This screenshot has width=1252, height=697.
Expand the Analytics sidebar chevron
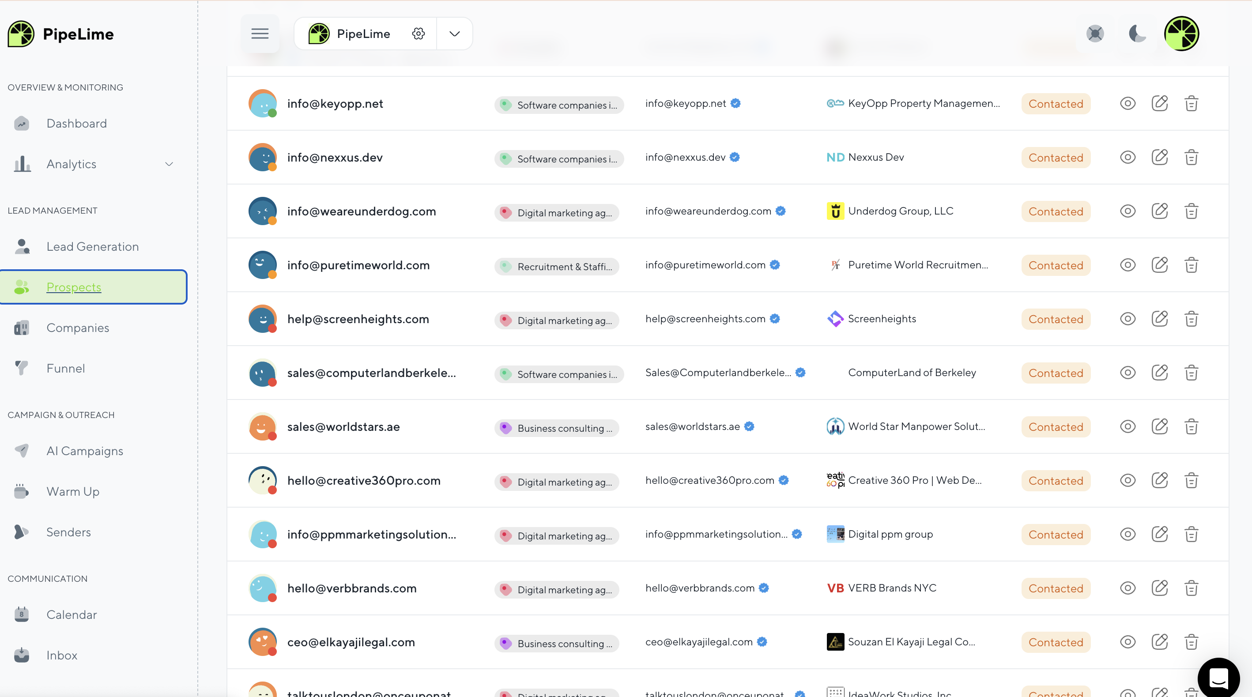(x=169, y=164)
